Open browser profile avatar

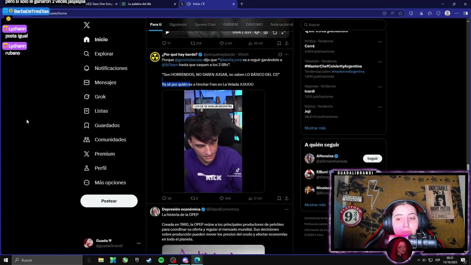click(447, 13)
